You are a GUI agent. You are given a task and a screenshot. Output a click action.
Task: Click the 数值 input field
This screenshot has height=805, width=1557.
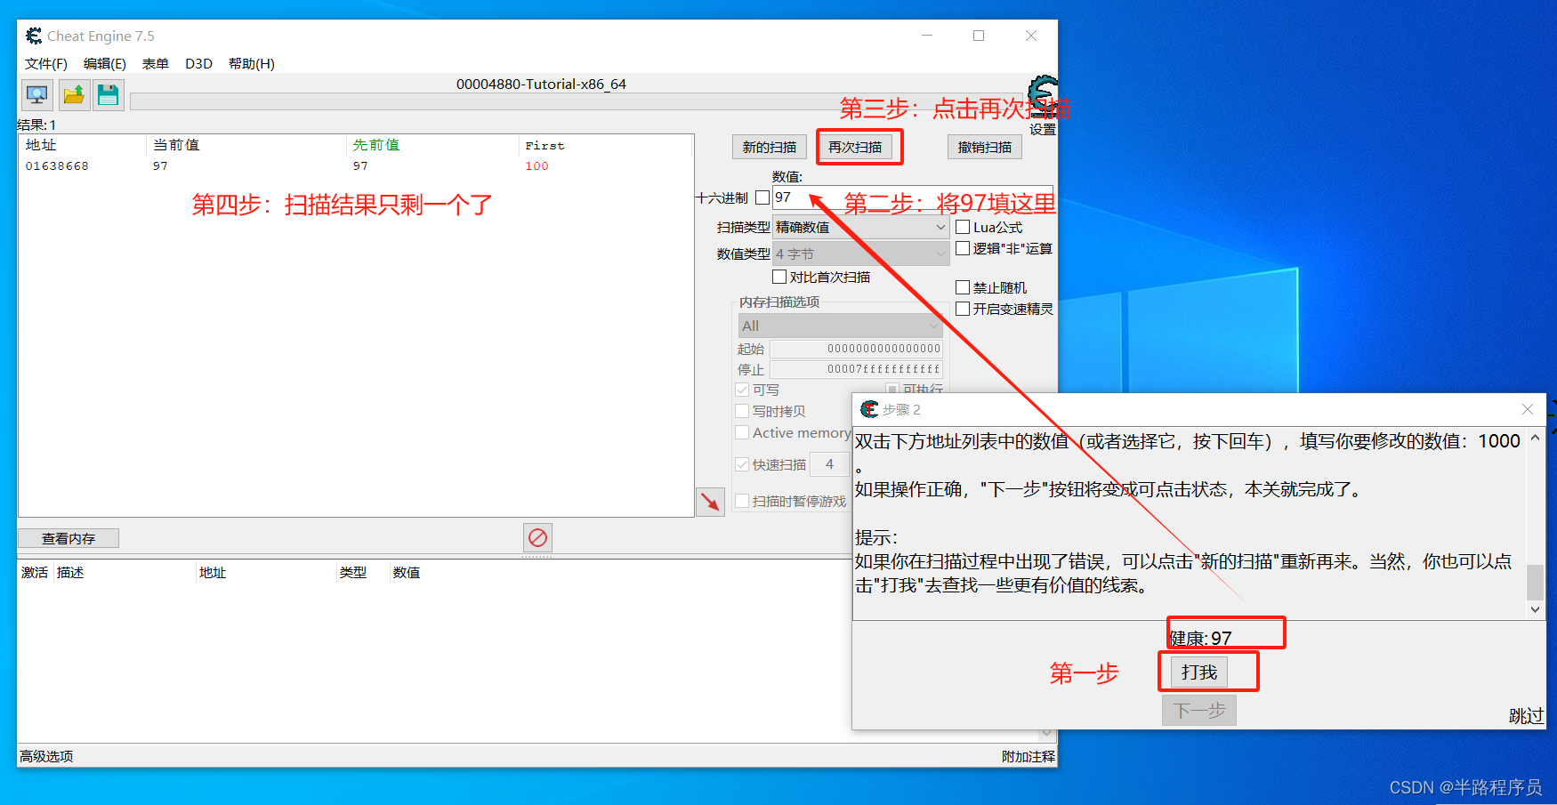point(913,197)
